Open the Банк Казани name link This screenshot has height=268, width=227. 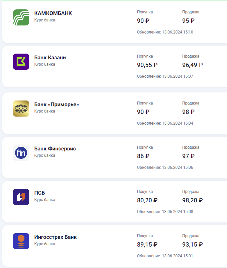pyautogui.click(x=50, y=58)
